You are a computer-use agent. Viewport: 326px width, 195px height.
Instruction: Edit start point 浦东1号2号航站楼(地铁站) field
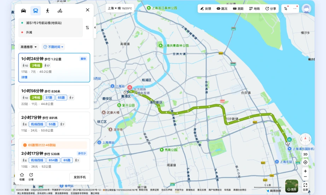(51, 23)
